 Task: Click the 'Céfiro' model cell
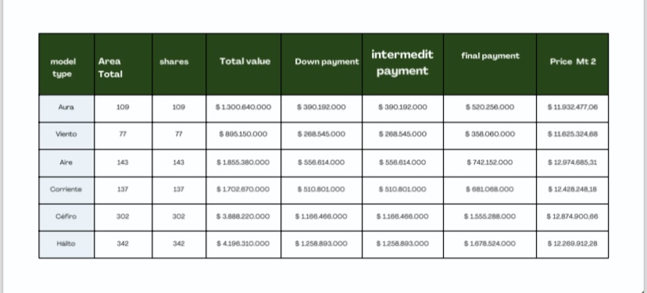pos(66,217)
